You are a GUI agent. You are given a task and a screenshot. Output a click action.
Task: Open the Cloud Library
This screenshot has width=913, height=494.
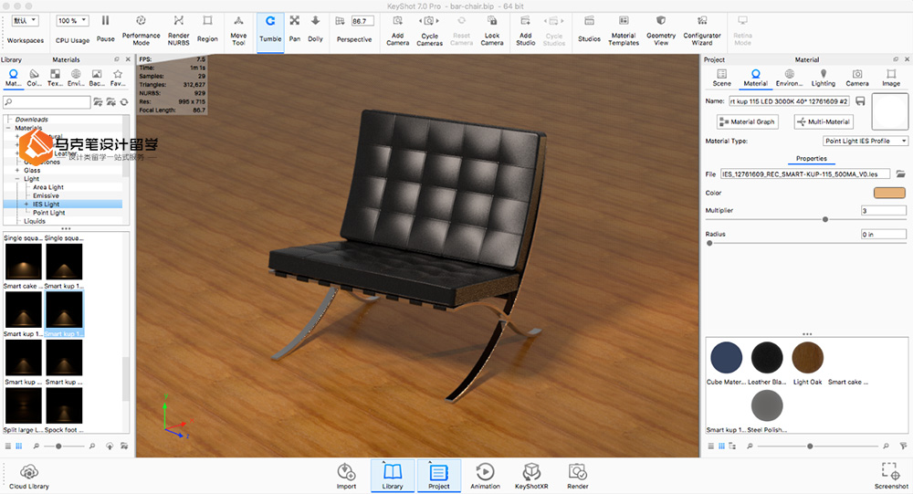point(29,476)
